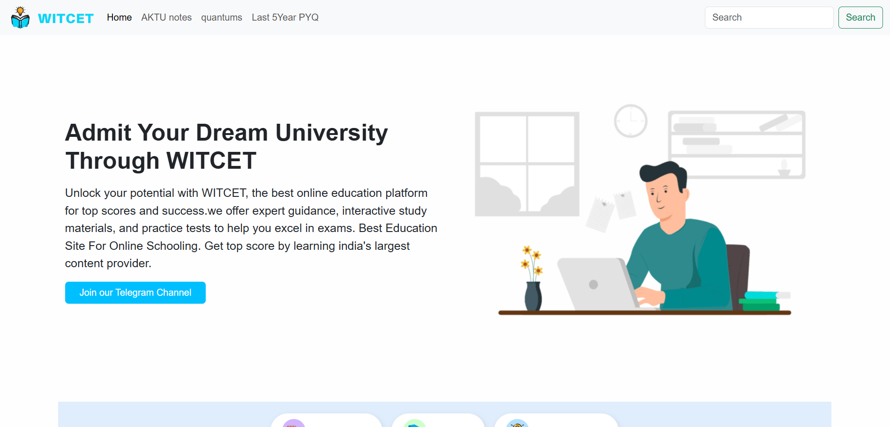
Task: Click the WITCET book logo icon
Action: (x=20, y=18)
